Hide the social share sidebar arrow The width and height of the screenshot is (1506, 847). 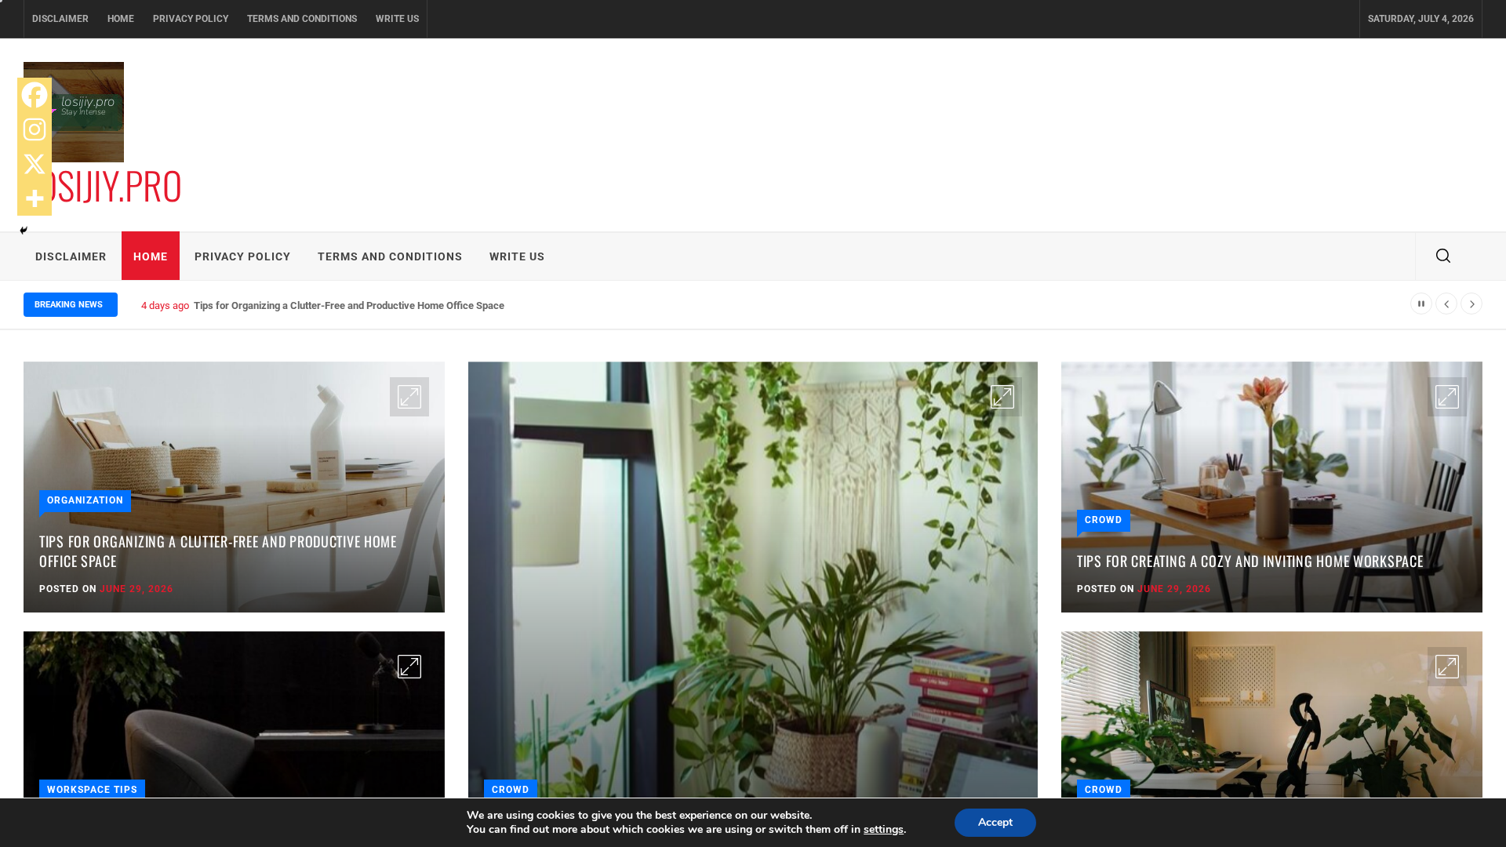click(24, 231)
